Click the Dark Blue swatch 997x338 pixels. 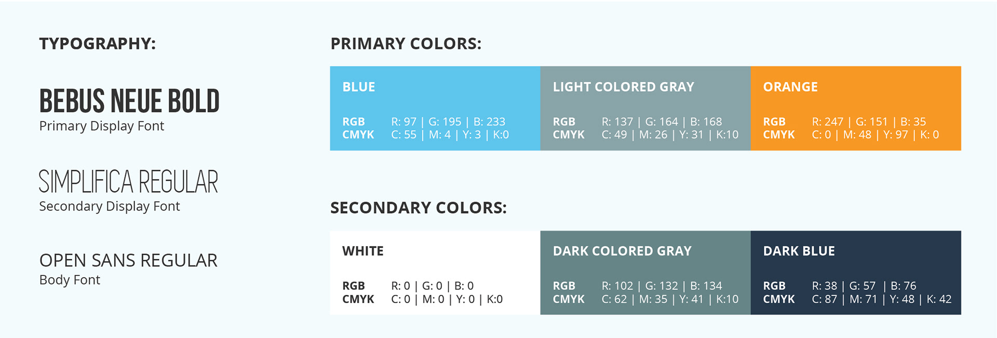pos(856,273)
